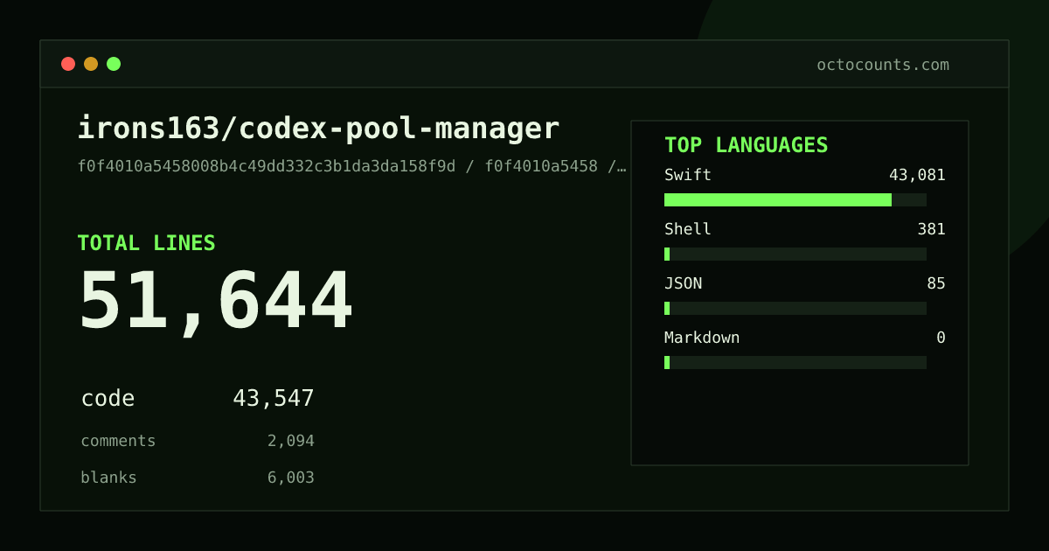This screenshot has height=551, width=1049.
Task: Click the comments value 2,094
Action: (x=291, y=441)
